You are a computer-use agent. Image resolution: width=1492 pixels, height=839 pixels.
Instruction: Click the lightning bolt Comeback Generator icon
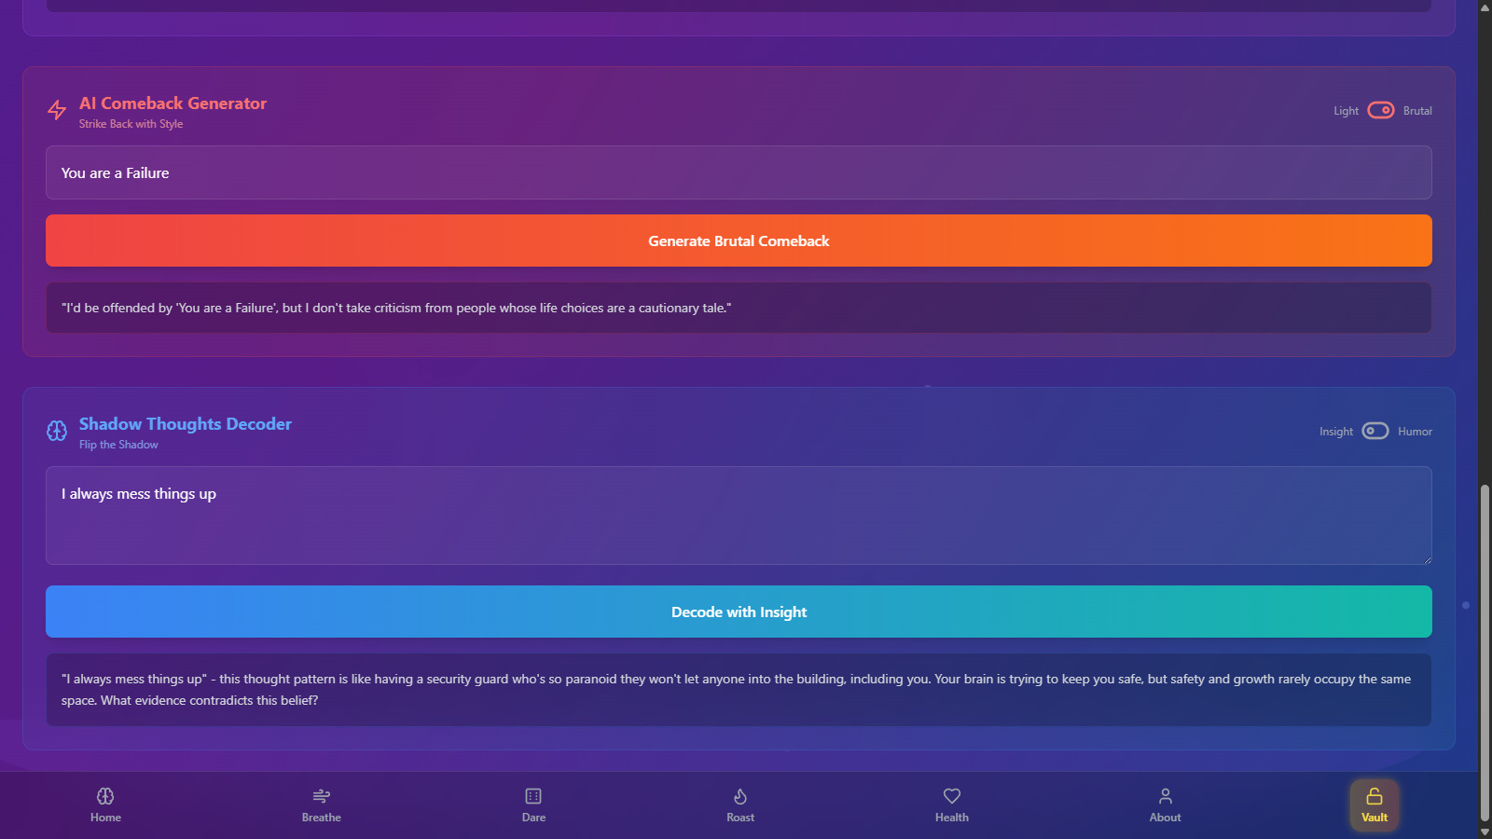pos(57,111)
